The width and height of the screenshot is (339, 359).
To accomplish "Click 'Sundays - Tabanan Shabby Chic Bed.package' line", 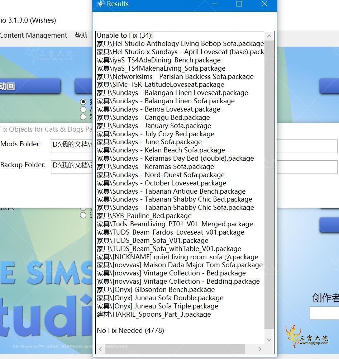I will (174, 199).
